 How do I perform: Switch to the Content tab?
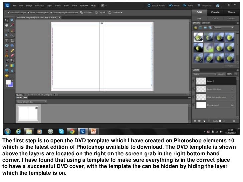tap(206, 23)
